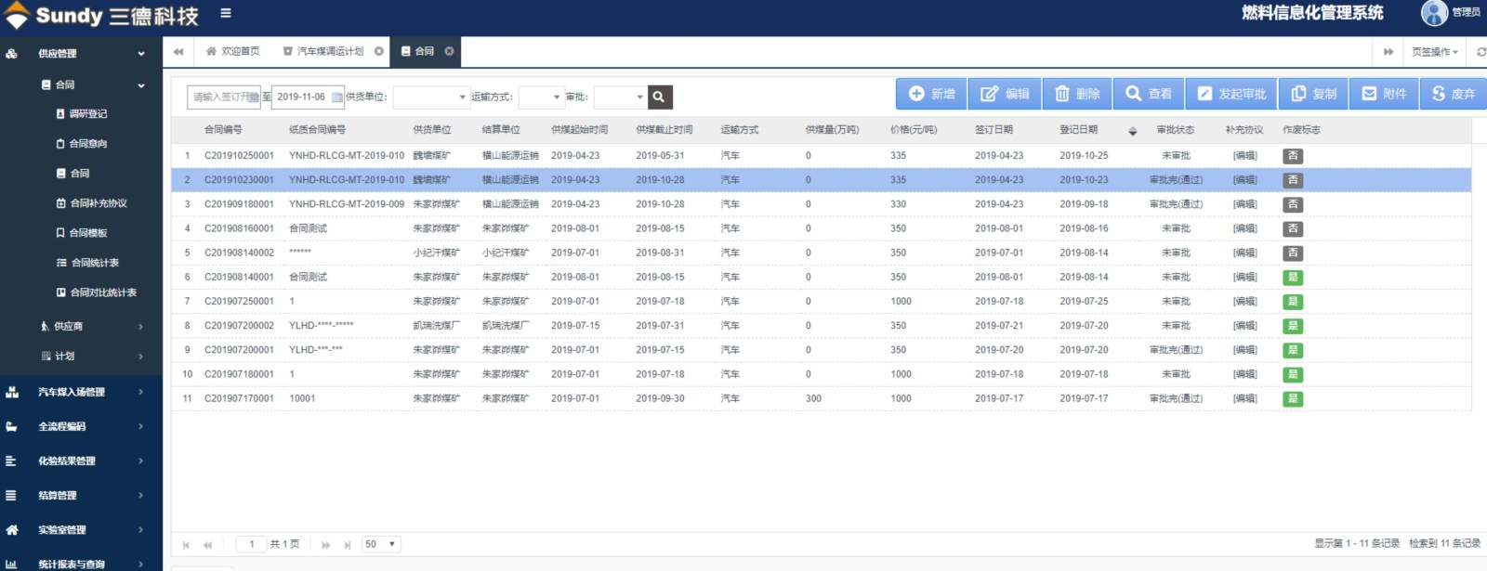Viewport: 1487px width, 571px height.
Task: Click the 查看 view magnifier button
Action: click(1148, 94)
